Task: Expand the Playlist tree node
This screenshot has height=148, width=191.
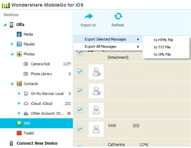Action: click(12, 44)
